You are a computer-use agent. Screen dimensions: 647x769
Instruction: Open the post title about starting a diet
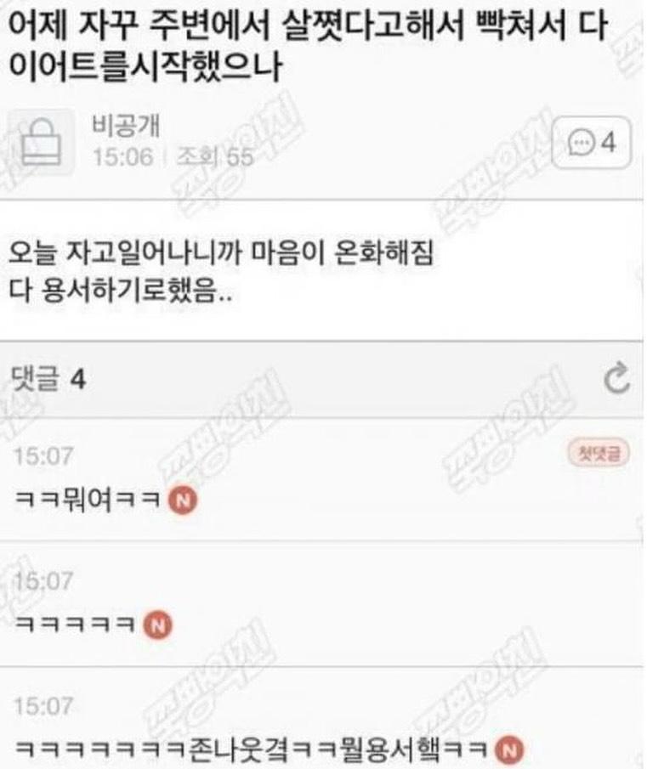pyautogui.click(x=308, y=45)
